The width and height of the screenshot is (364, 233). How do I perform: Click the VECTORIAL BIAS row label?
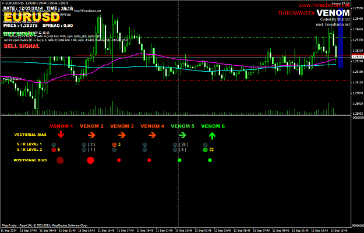(30, 135)
